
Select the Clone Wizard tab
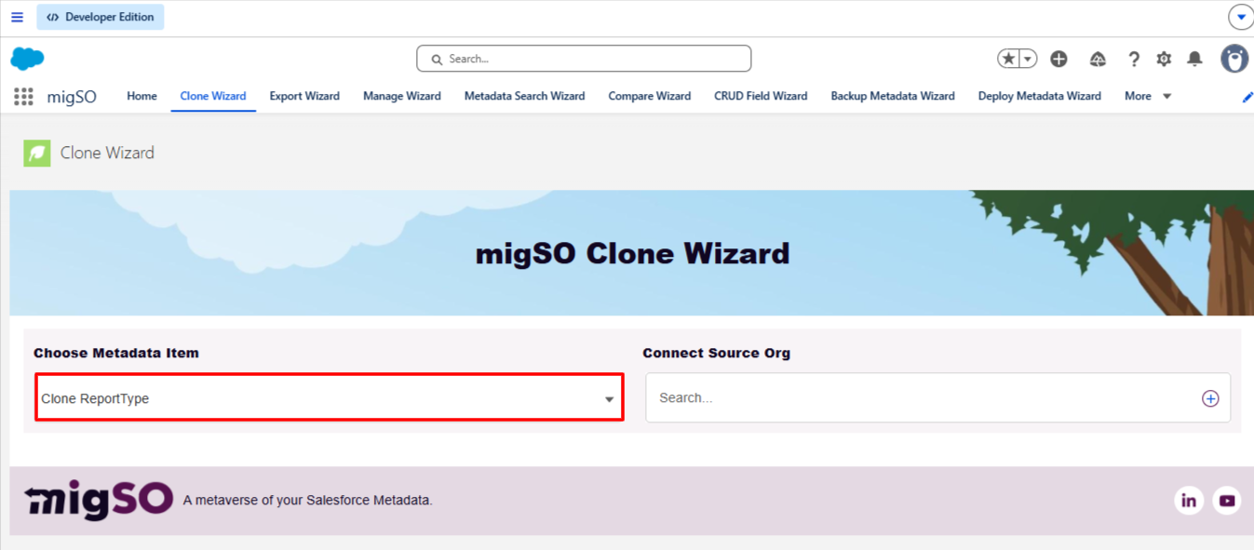(213, 96)
